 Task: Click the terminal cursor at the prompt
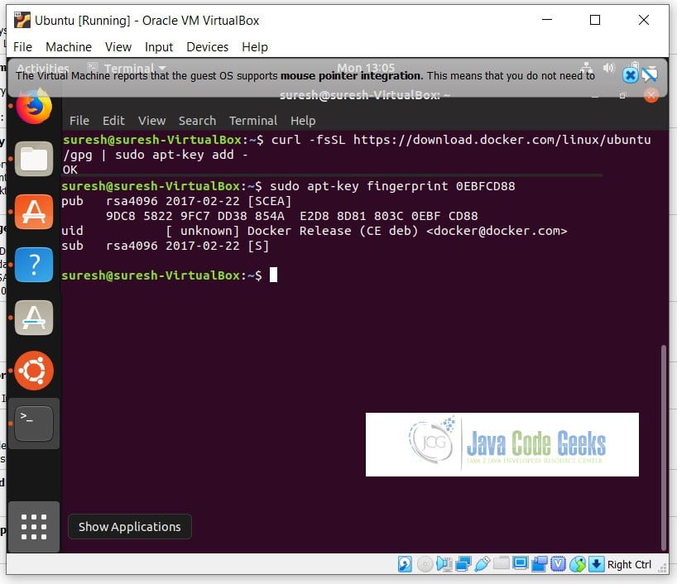pyautogui.click(x=273, y=275)
